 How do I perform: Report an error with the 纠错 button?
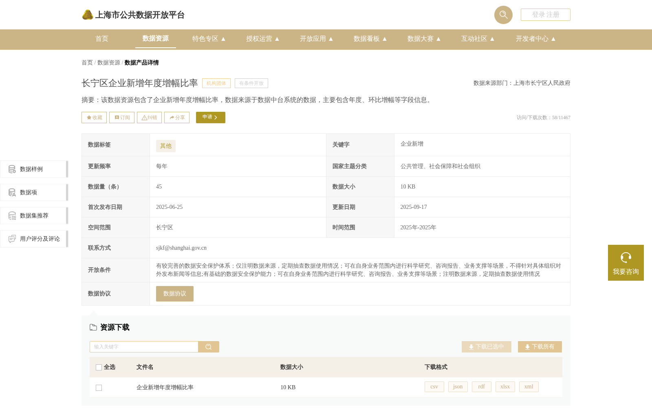149,118
